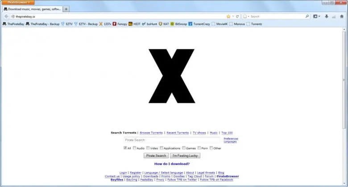Open the URL history dropdown arrow

coord(233,16)
